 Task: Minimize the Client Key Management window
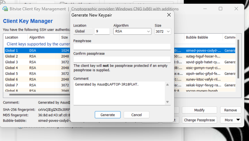205,9
